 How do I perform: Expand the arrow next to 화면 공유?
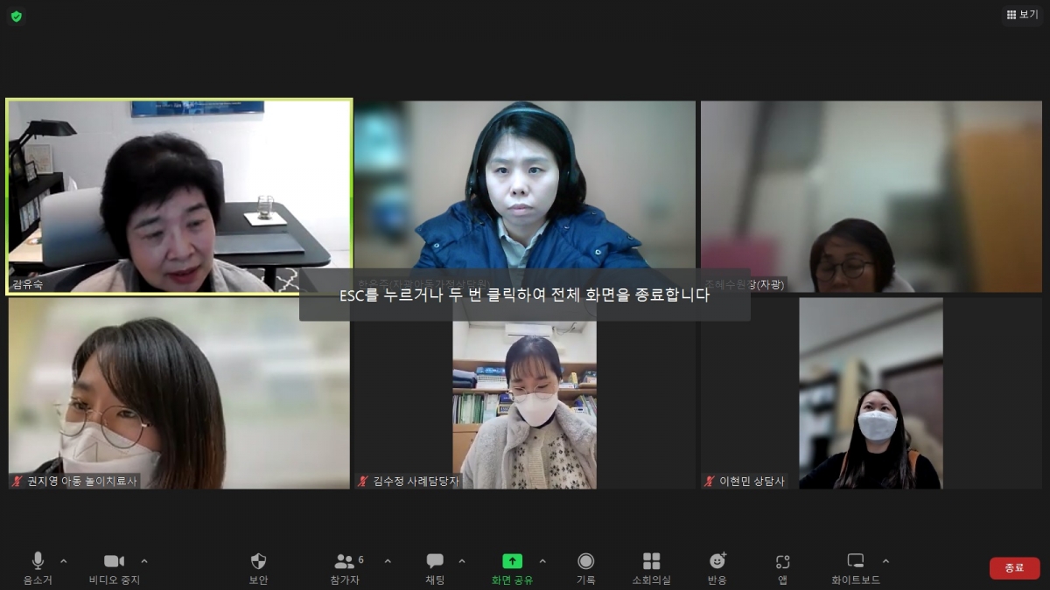[x=542, y=560]
